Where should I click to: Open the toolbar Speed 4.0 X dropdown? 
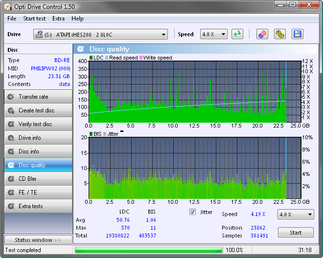pos(213,34)
